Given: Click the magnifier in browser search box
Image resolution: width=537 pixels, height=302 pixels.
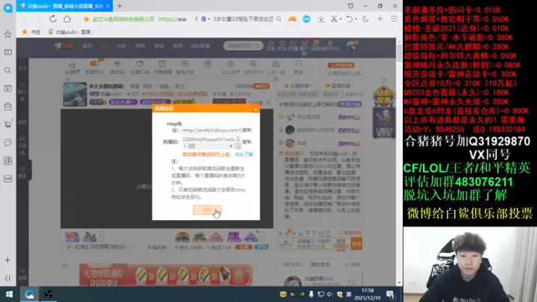Looking at the screenshot, I should pyautogui.click(x=279, y=19).
